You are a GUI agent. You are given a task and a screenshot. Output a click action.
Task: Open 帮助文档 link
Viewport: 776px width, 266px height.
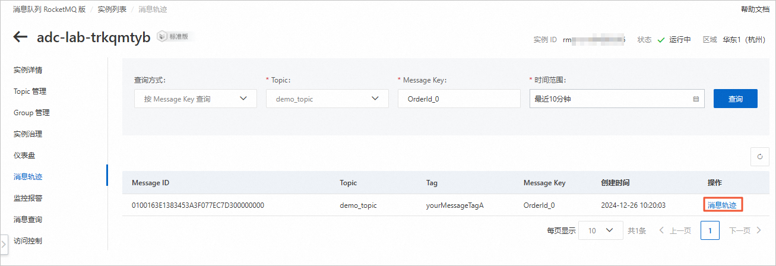[755, 9]
